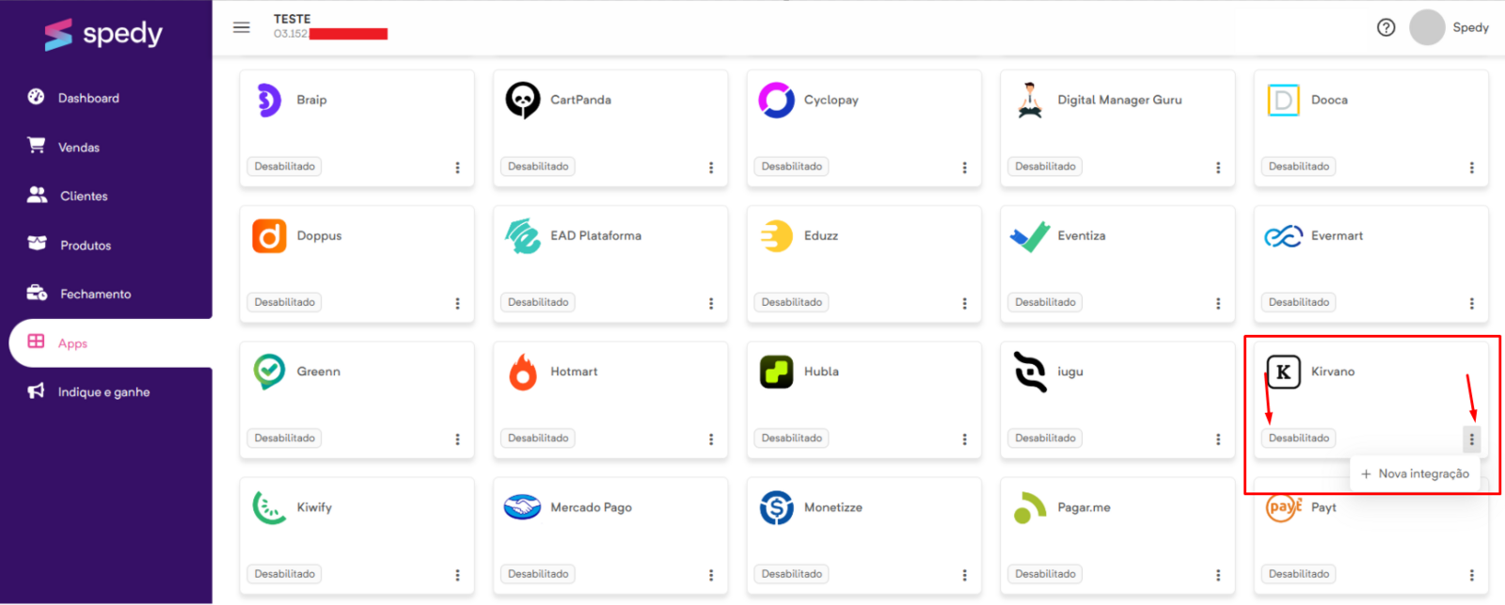Click the spedy logo in the sidebar

coord(103,35)
